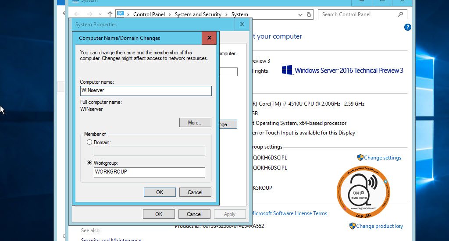This screenshot has width=449, height=241.
Task: Open the Change settings link
Action: (x=382, y=158)
